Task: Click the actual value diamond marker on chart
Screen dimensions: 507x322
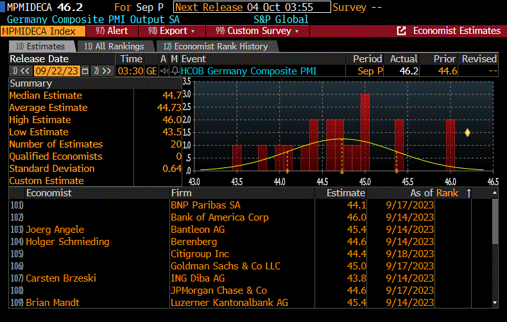Action: (x=467, y=132)
